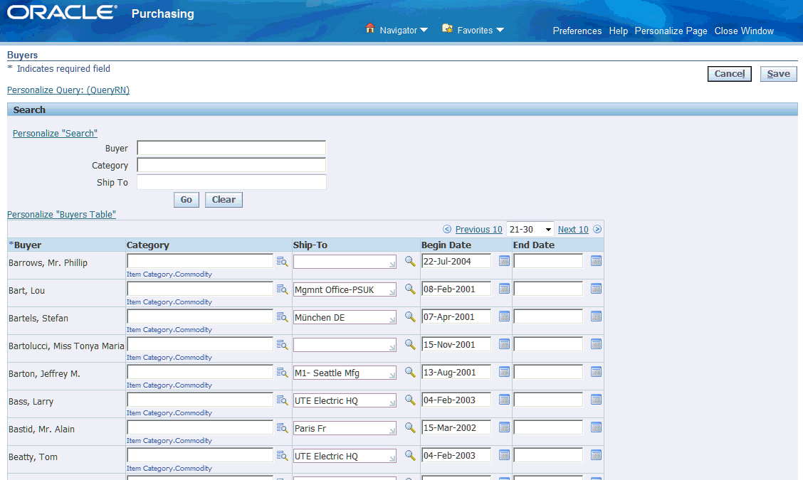Screen dimensions: 803x480
Task: Click Help in the header
Action: click(618, 31)
